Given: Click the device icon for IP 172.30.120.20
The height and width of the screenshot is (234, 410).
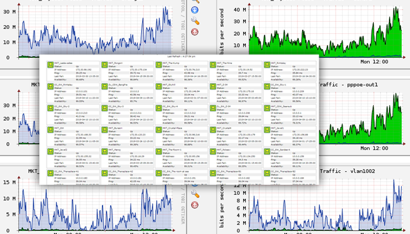Looking at the screenshot, I should pyautogui.click(x=105, y=130).
